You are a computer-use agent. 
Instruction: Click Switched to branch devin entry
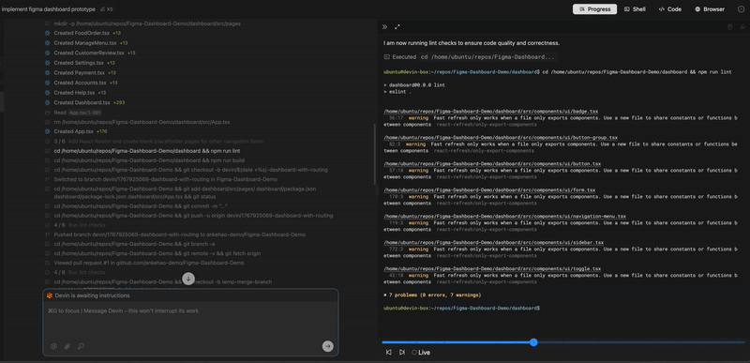166,180
